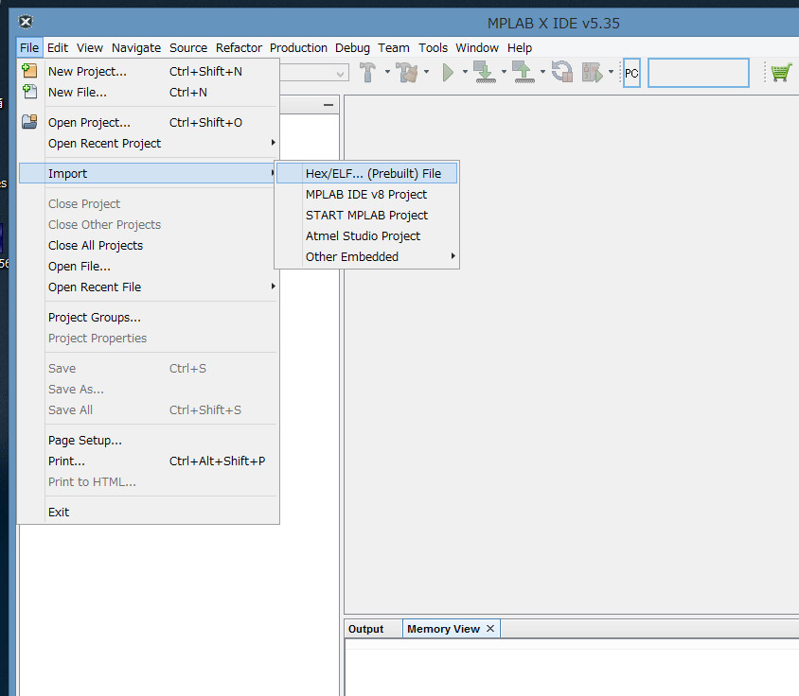Click the Open Project folder icon
799x696 pixels.
(x=29, y=122)
